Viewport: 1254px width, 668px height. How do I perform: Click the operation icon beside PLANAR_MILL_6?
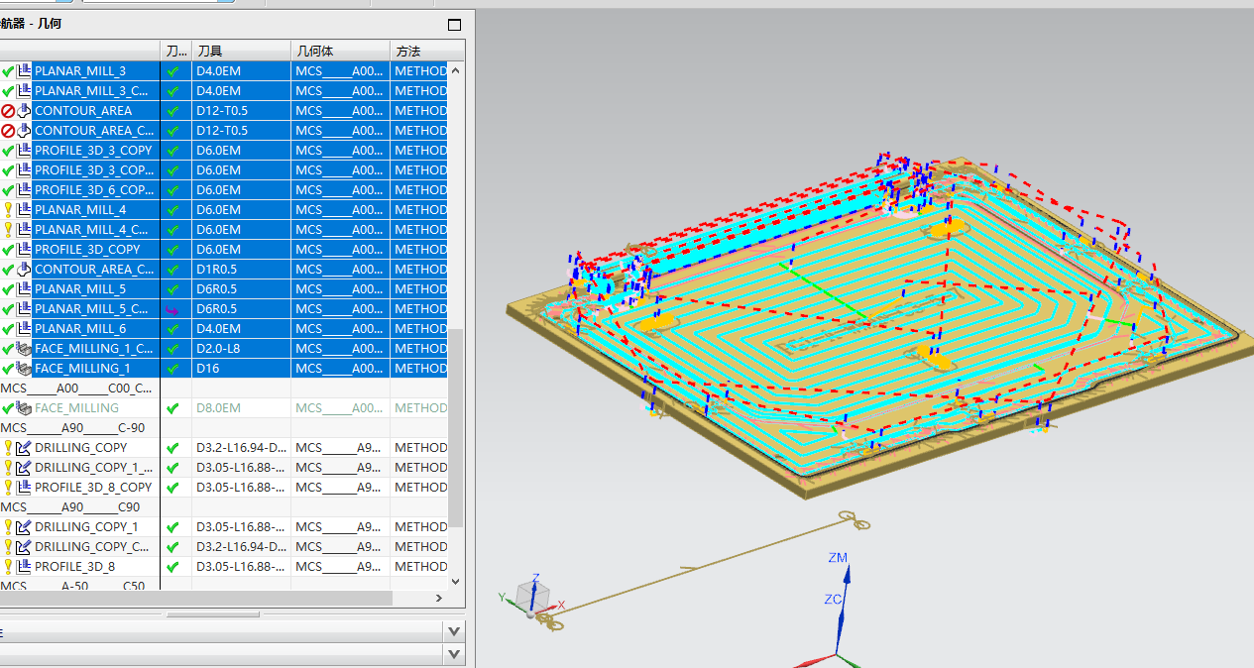(x=25, y=329)
